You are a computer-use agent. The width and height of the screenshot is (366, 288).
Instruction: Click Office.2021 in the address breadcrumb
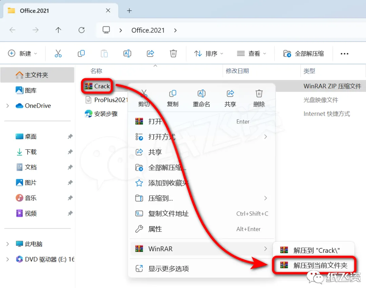tap(148, 30)
